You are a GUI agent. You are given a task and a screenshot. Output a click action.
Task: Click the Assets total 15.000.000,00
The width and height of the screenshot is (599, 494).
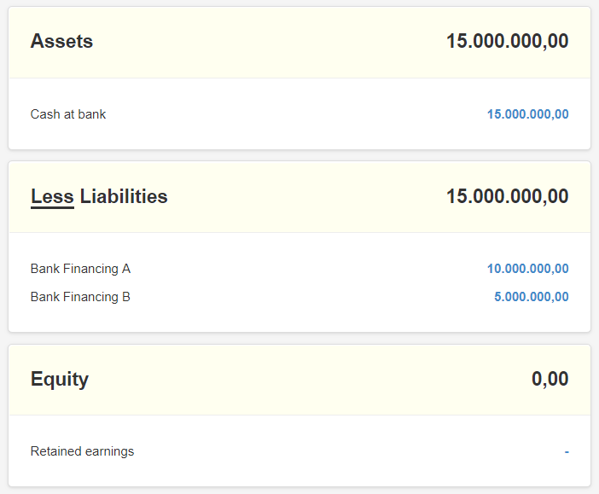pyautogui.click(x=508, y=41)
